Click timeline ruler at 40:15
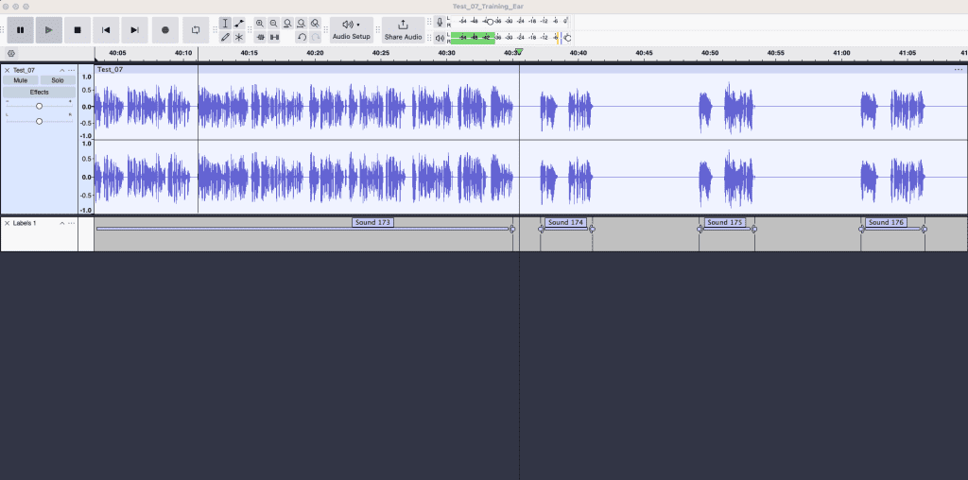This screenshot has height=480, width=968. click(x=250, y=53)
